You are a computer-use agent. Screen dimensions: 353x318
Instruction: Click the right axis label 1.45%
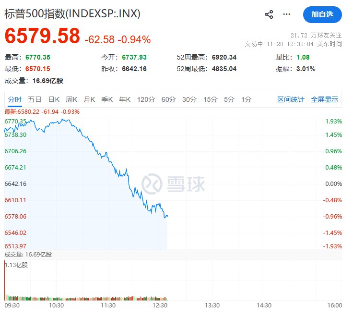[x=334, y=135]
